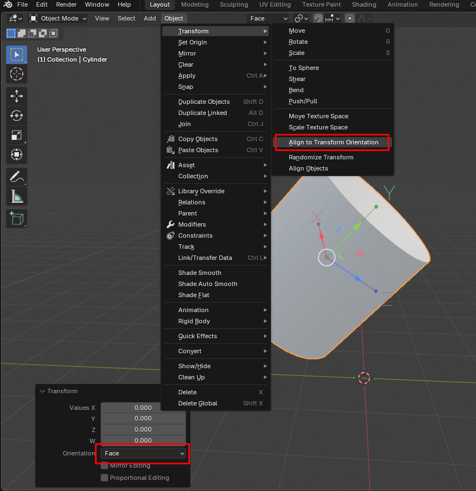This screenshot has height=491, width=476.
Task: Activate the 3D Cursor tool
Action: 17,74
